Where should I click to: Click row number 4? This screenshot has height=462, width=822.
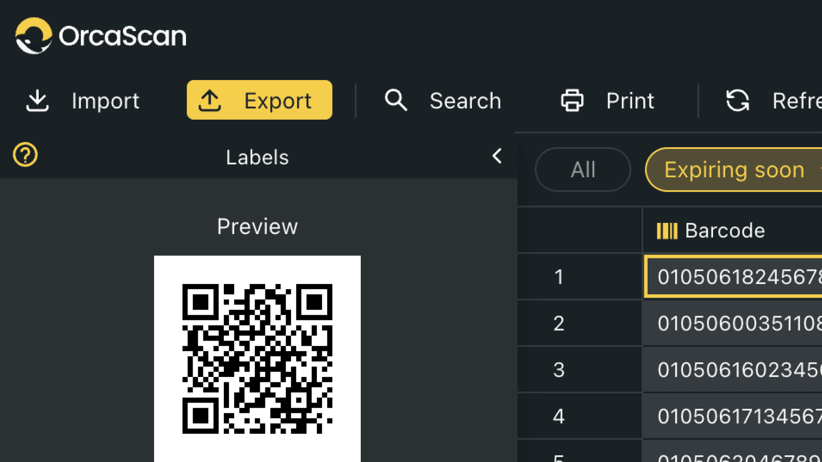coord(559,416)
